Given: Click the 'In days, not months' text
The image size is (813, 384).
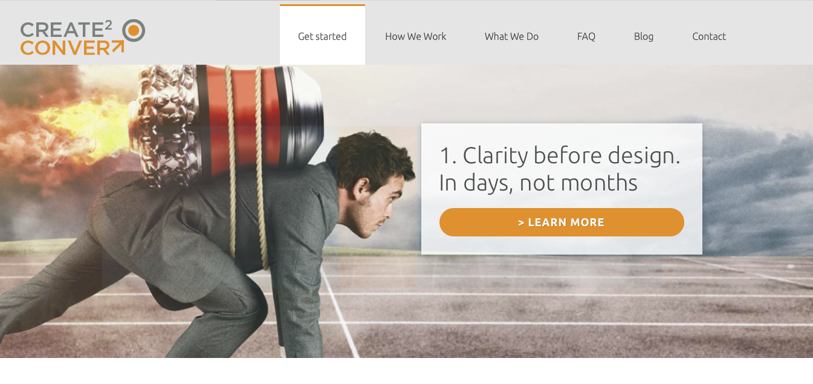Looking at the screenshot, I should [539, 183].
